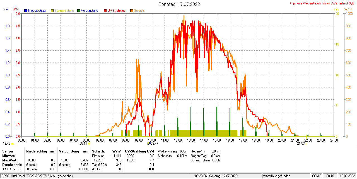Click the Solarstr. column header in table
Viewport: 357px width, 179px height.
98,151
